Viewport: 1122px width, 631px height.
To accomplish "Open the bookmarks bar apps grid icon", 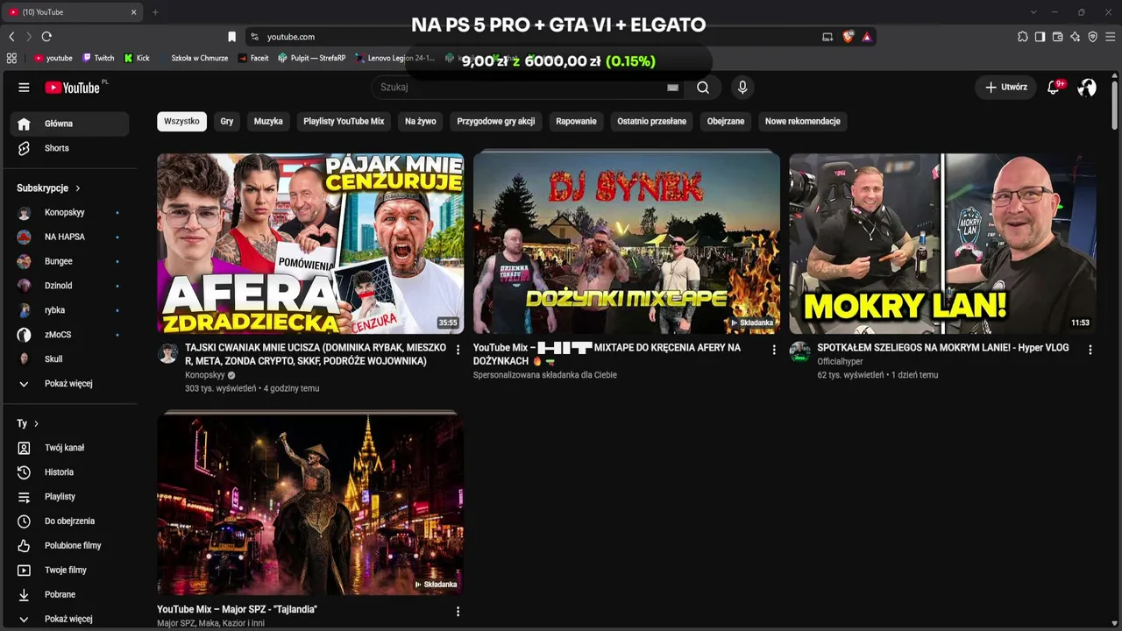I will (11, 58).
